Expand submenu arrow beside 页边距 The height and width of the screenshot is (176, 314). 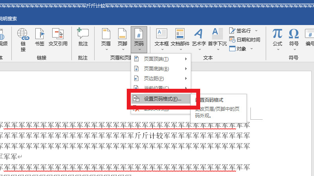[x=186, y=79]
